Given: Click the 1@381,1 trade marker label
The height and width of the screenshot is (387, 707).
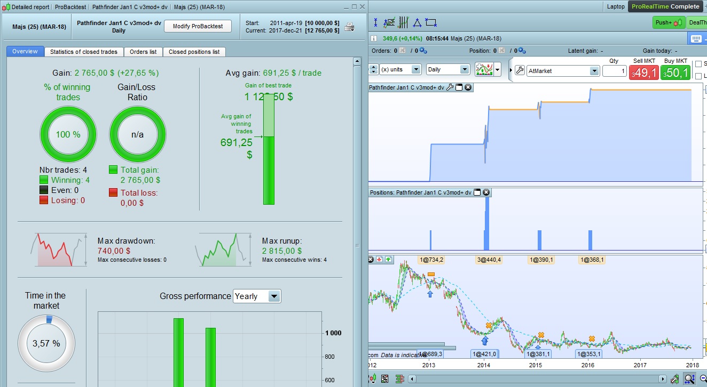Looking at the screenshot, I should [538, 354].
